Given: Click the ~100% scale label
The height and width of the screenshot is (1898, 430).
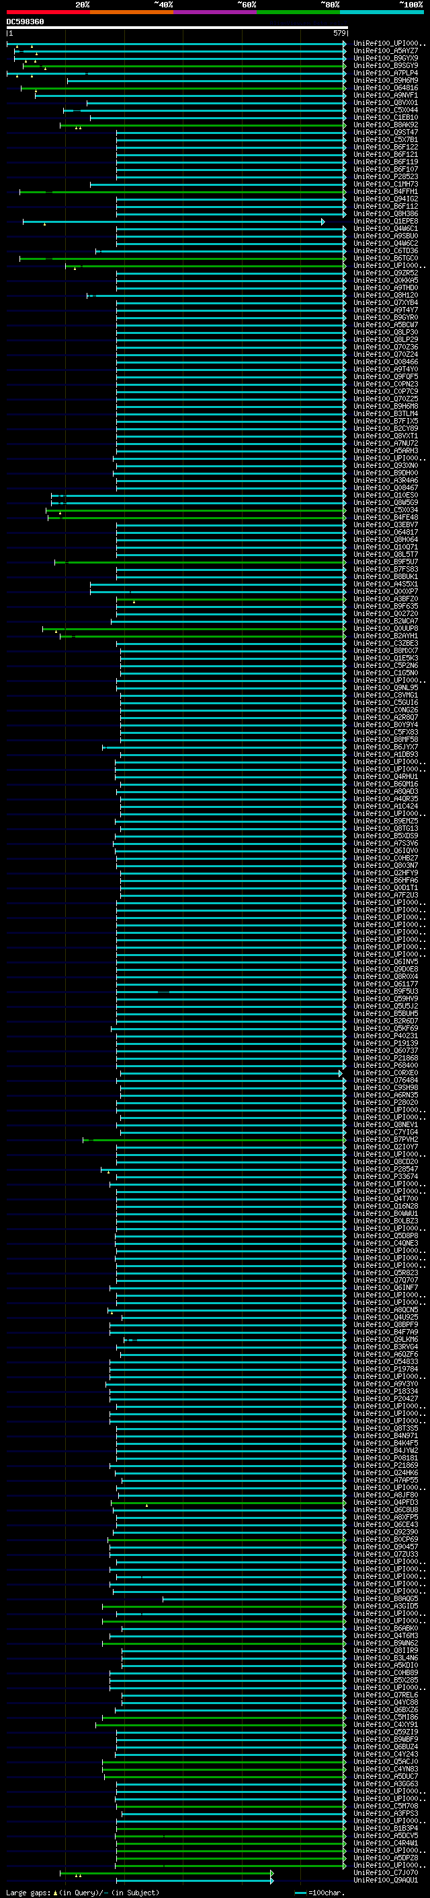Looking at the screenshot, I should 412,5.
